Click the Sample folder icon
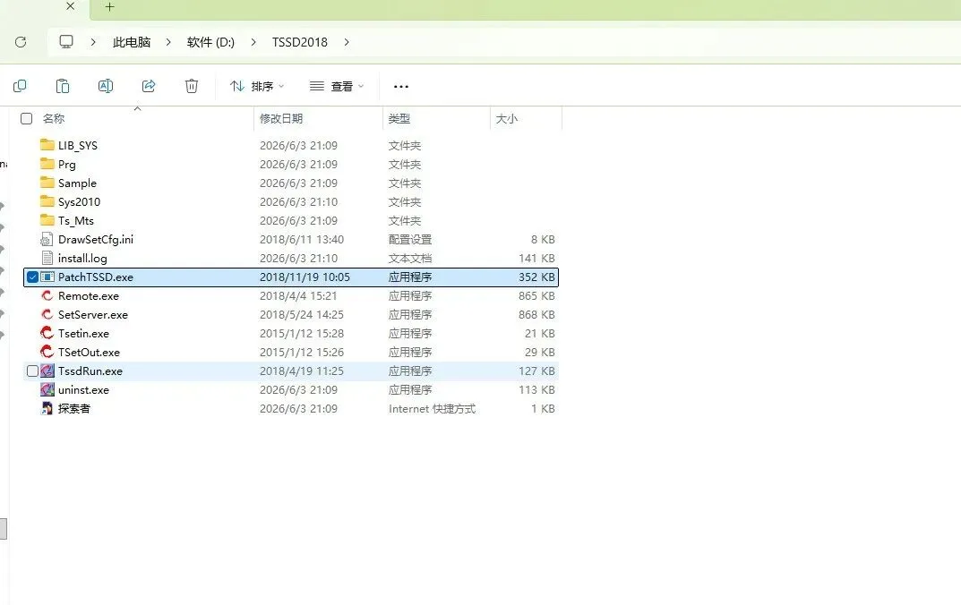 coord(47,183)
